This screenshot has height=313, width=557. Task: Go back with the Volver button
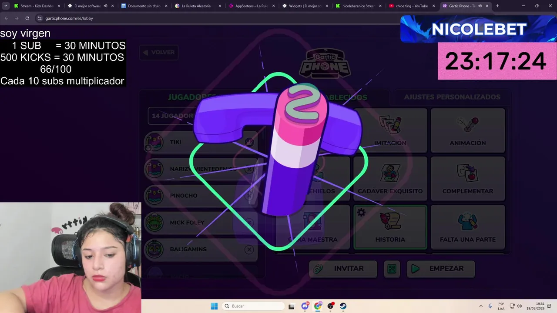pos(159,52)
